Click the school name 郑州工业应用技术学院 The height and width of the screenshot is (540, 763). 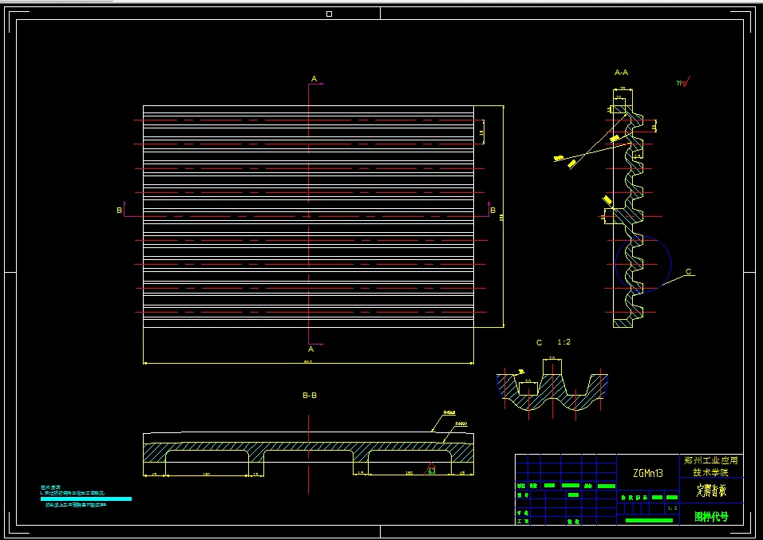[711, 466]
